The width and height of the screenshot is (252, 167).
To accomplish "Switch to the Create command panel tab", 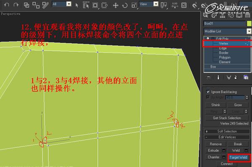I will tap(205, 15).
